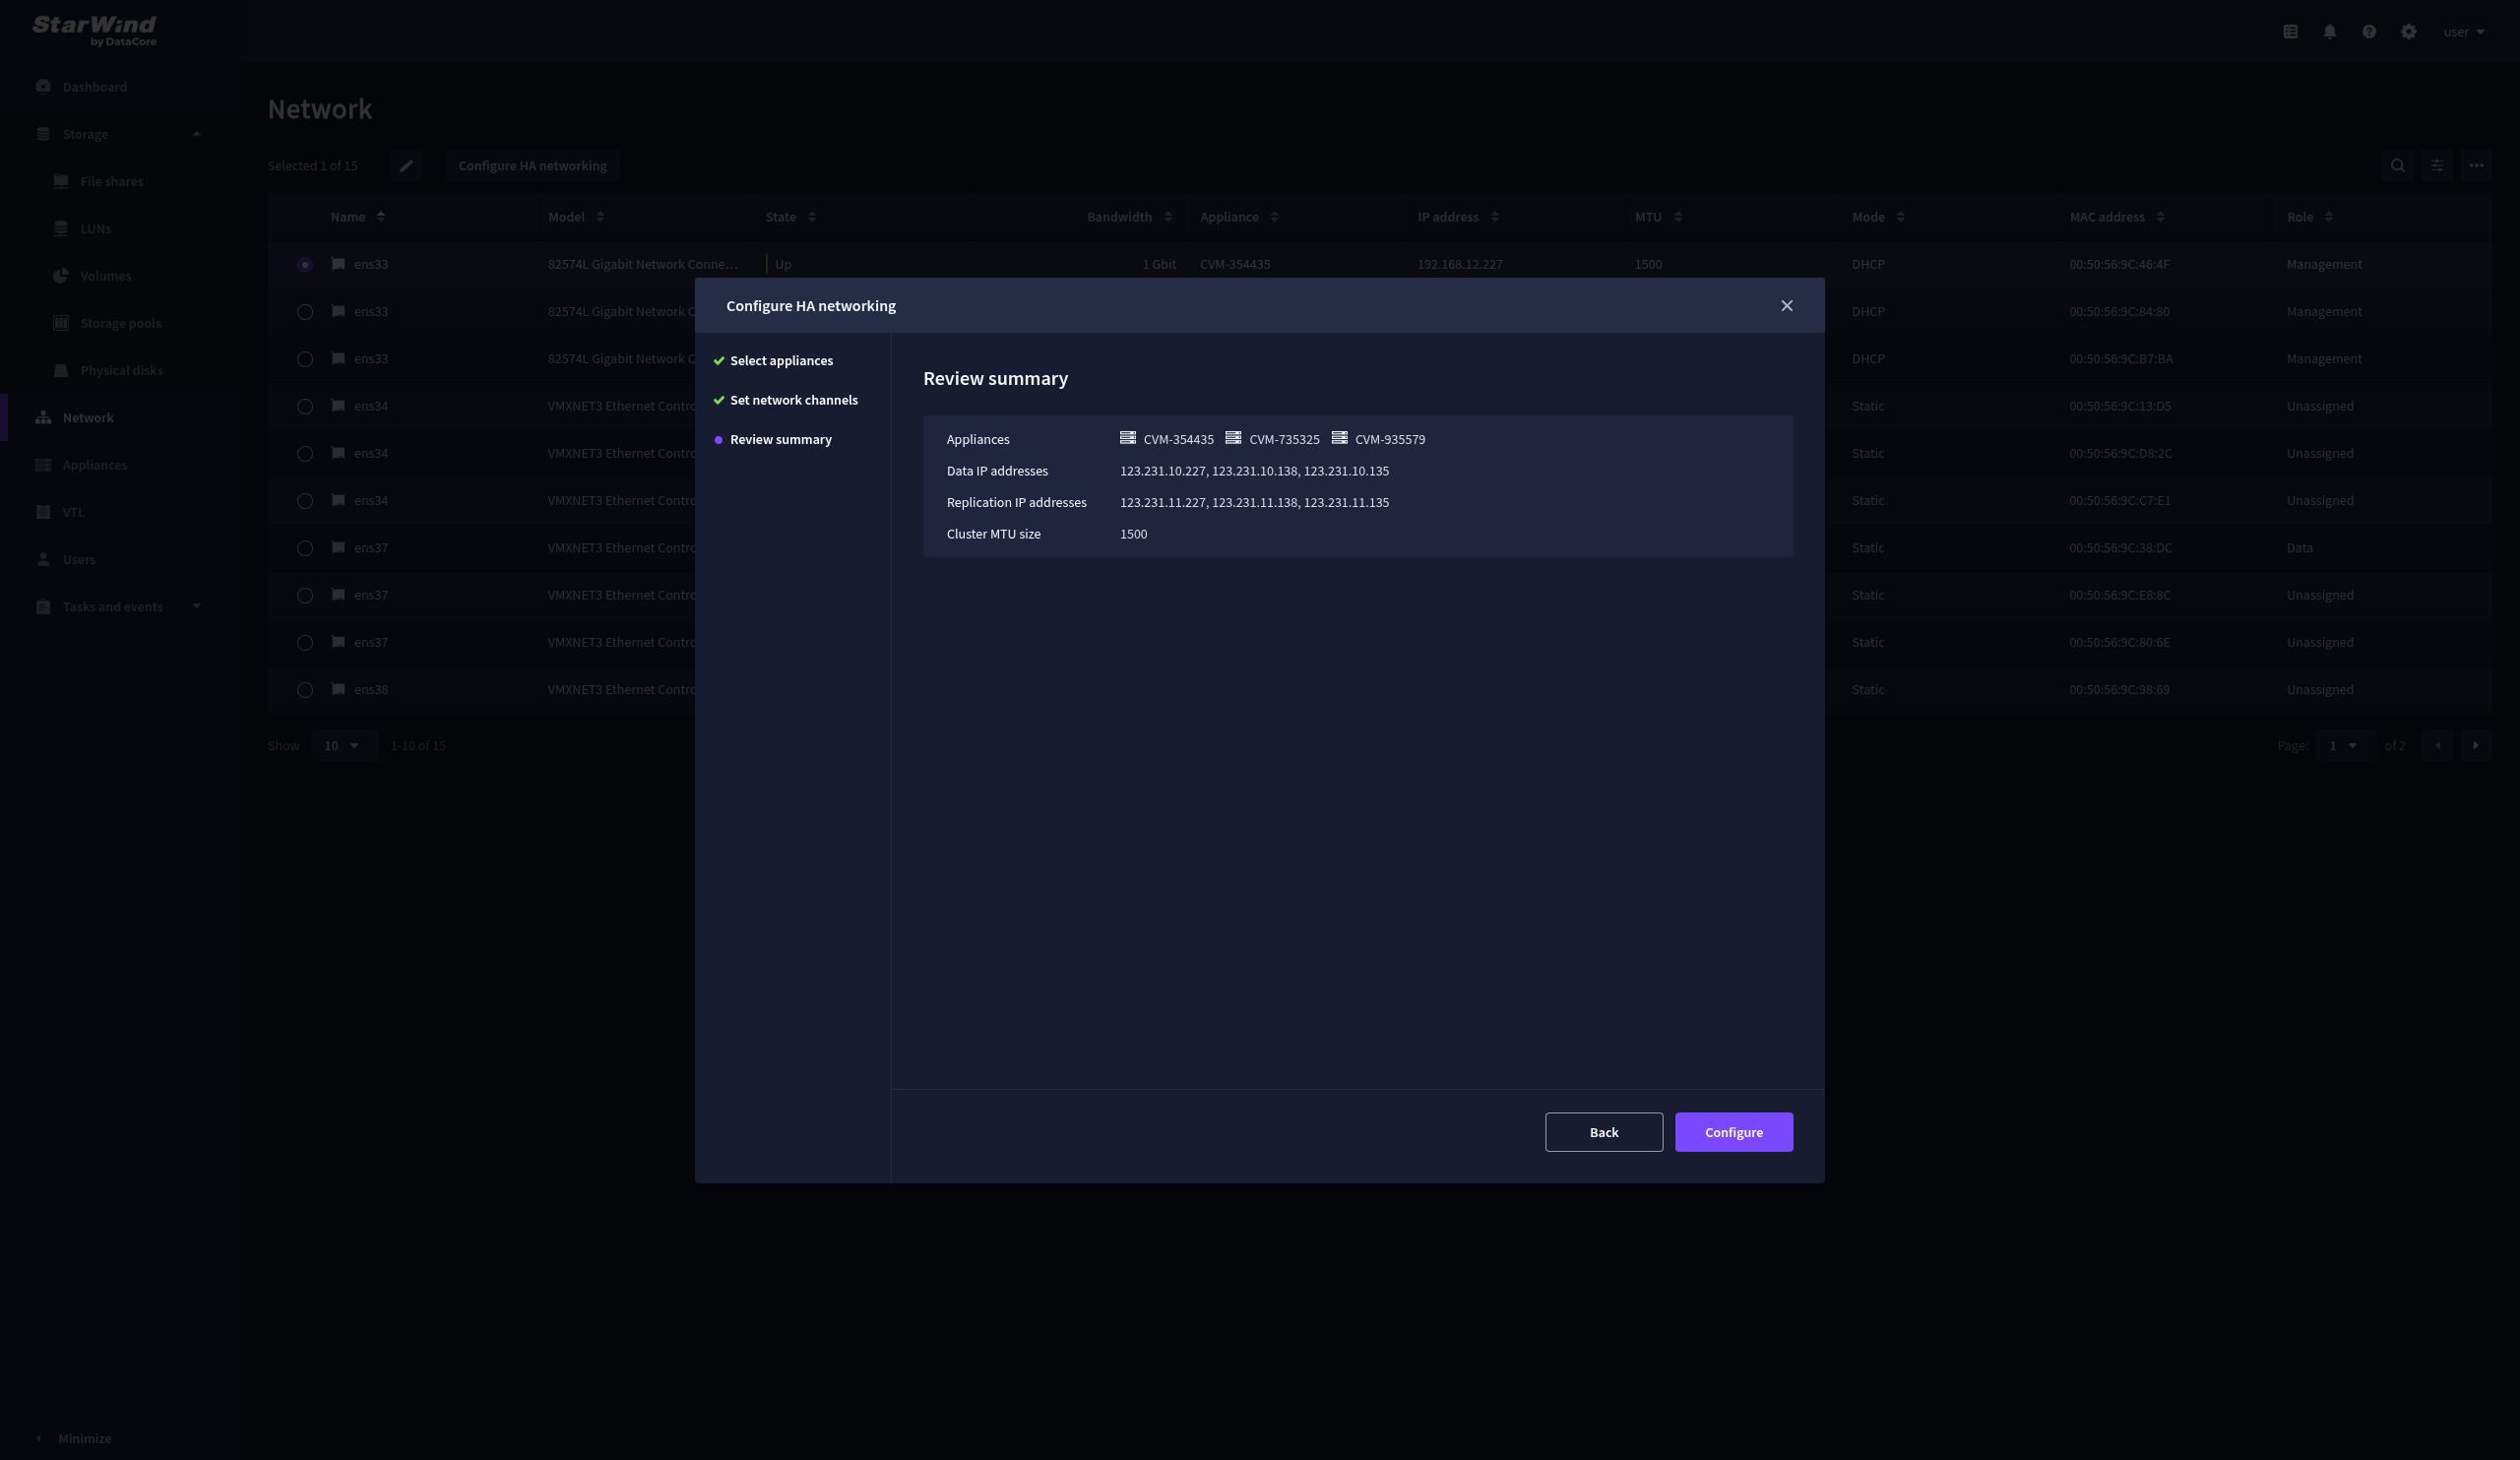Select the radio button for ens38 row
Image resolution: width=2520 pixels, height=1460 pixels.
point(305,690)
